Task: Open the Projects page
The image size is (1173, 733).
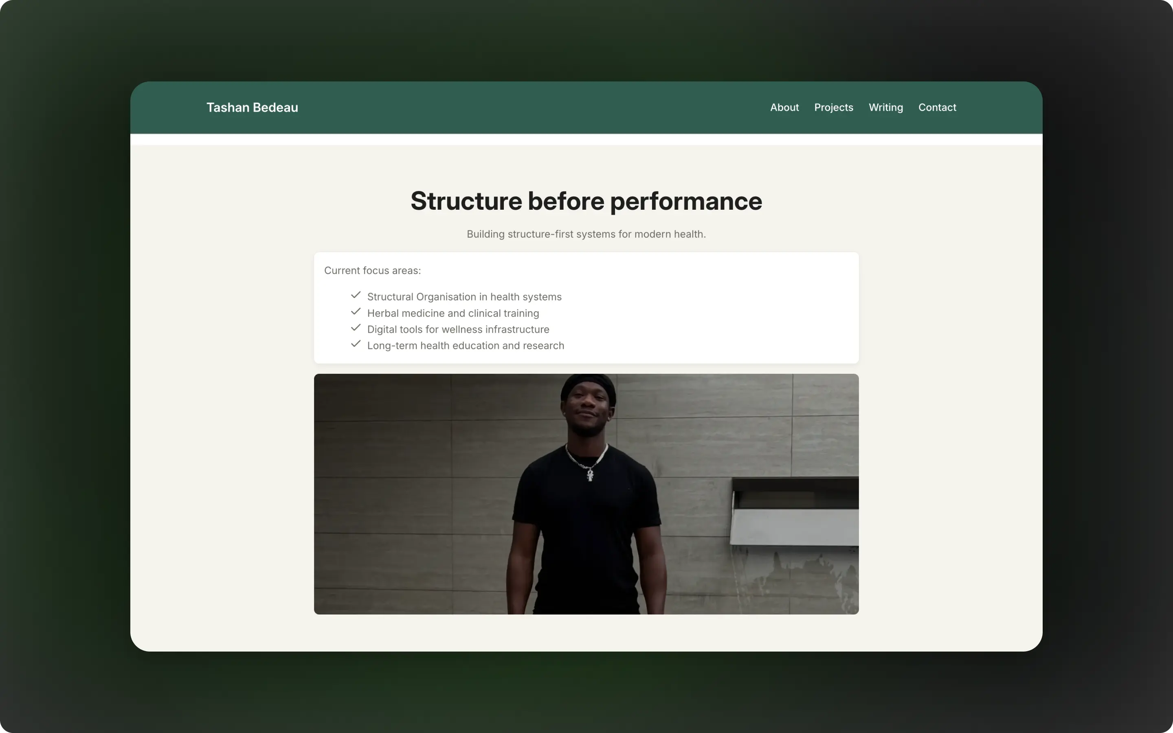Action: tap(833, 107)
